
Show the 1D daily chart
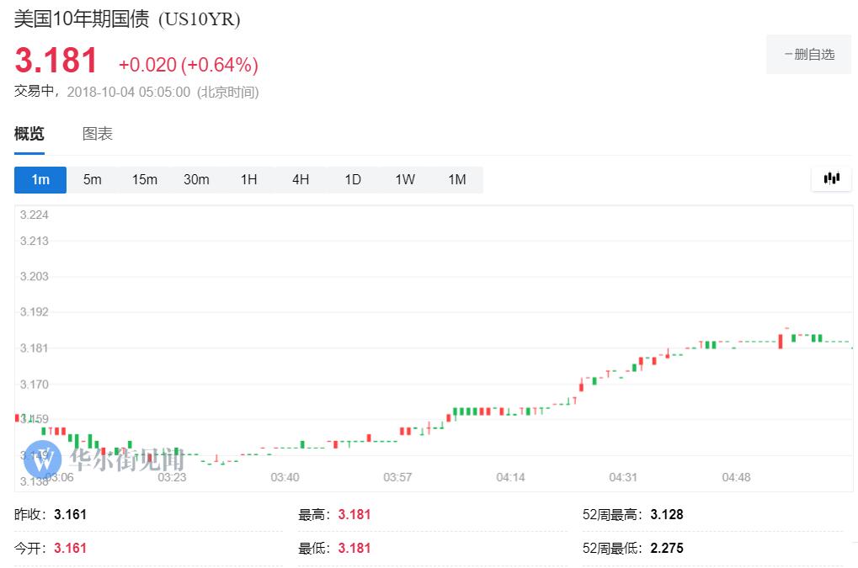click(x=353, y=179)
